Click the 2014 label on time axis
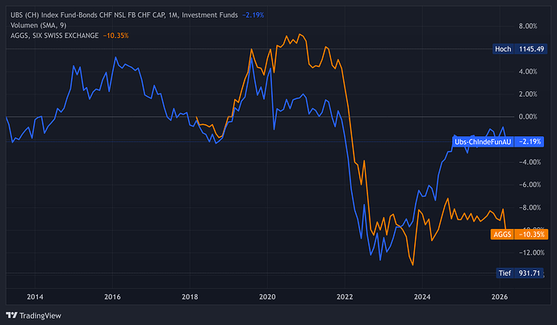The width and height of the screenshot is (557, 325). point(35,297)
